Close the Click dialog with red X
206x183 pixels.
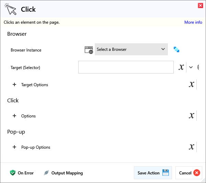pyautogui.click(x=200, y=5)
